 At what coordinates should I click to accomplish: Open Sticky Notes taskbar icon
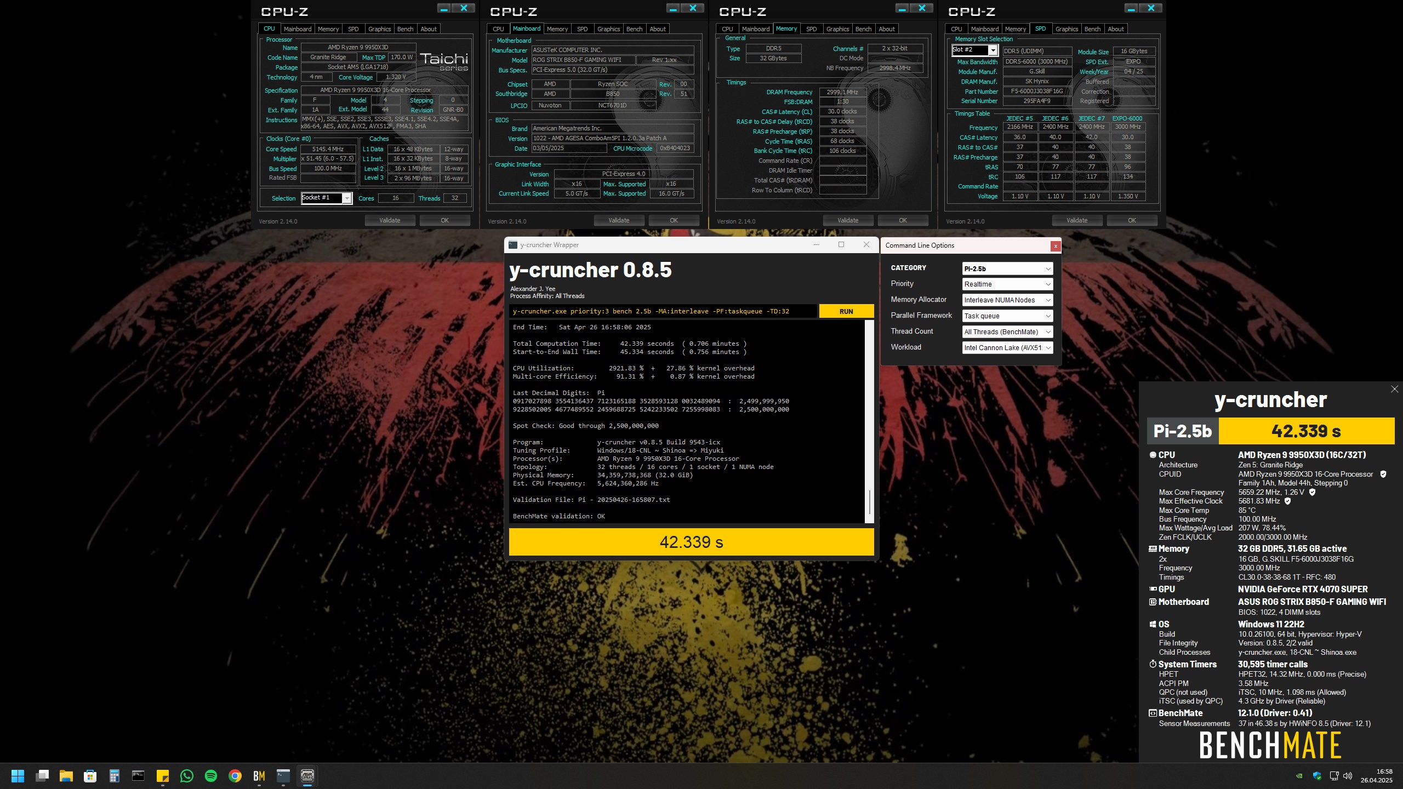(x=163, y=776)
